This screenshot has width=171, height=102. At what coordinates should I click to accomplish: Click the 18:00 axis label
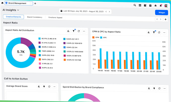(126, 71)
